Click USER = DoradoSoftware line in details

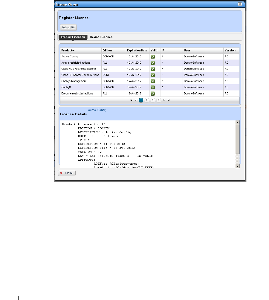coord(98,136)
